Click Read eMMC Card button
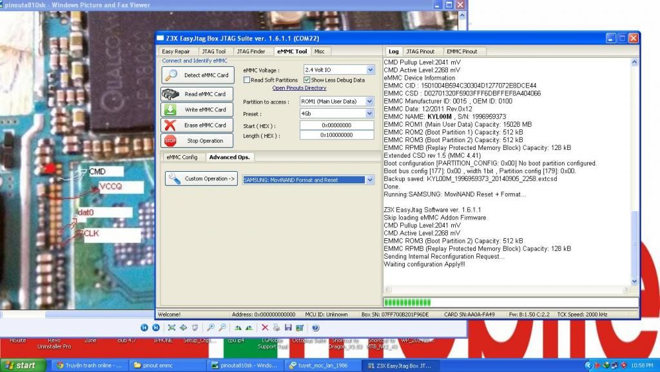Image resolution: width=660 pixels, height=372 pixels. (x=197, y=94)
